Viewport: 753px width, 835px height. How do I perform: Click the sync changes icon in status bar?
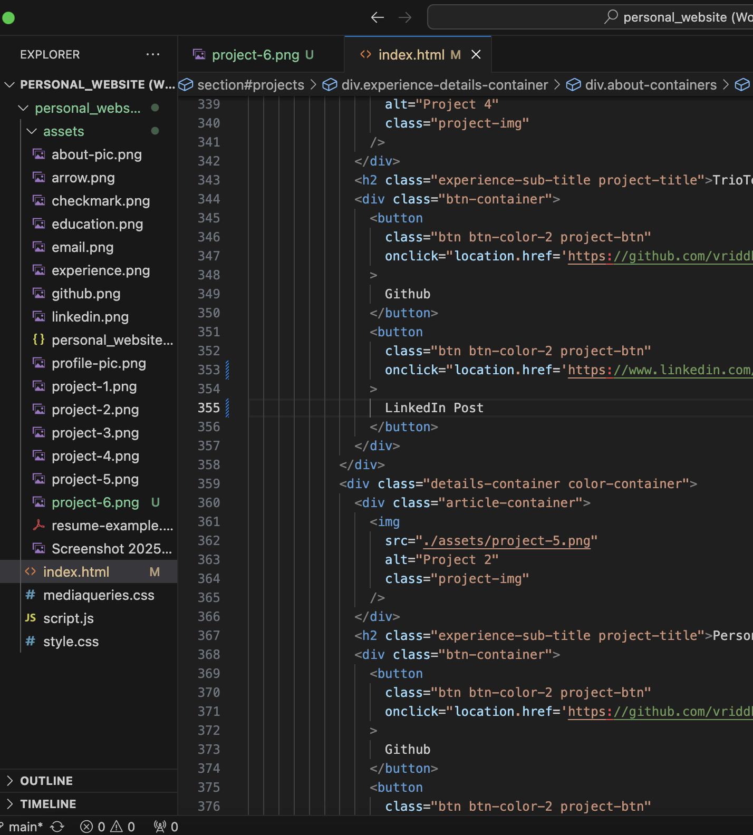tap(57, 827)
